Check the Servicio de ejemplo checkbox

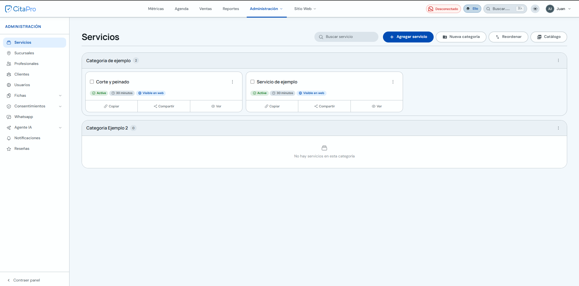pos(252,82)
